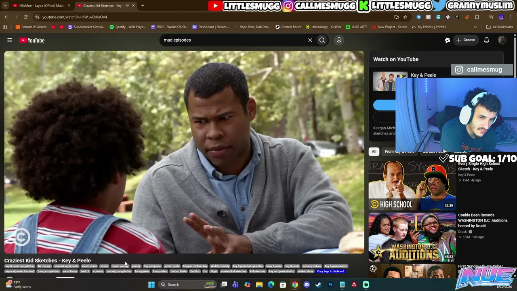Select the All filter chip
517x291 pixels.
374,152
